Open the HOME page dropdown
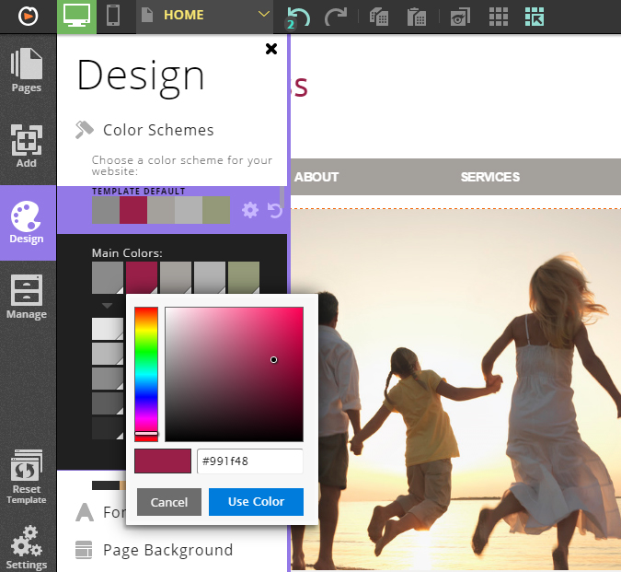The height and width of the screenshot is (572, 621). pyautogui.click(x=204, y=16)
